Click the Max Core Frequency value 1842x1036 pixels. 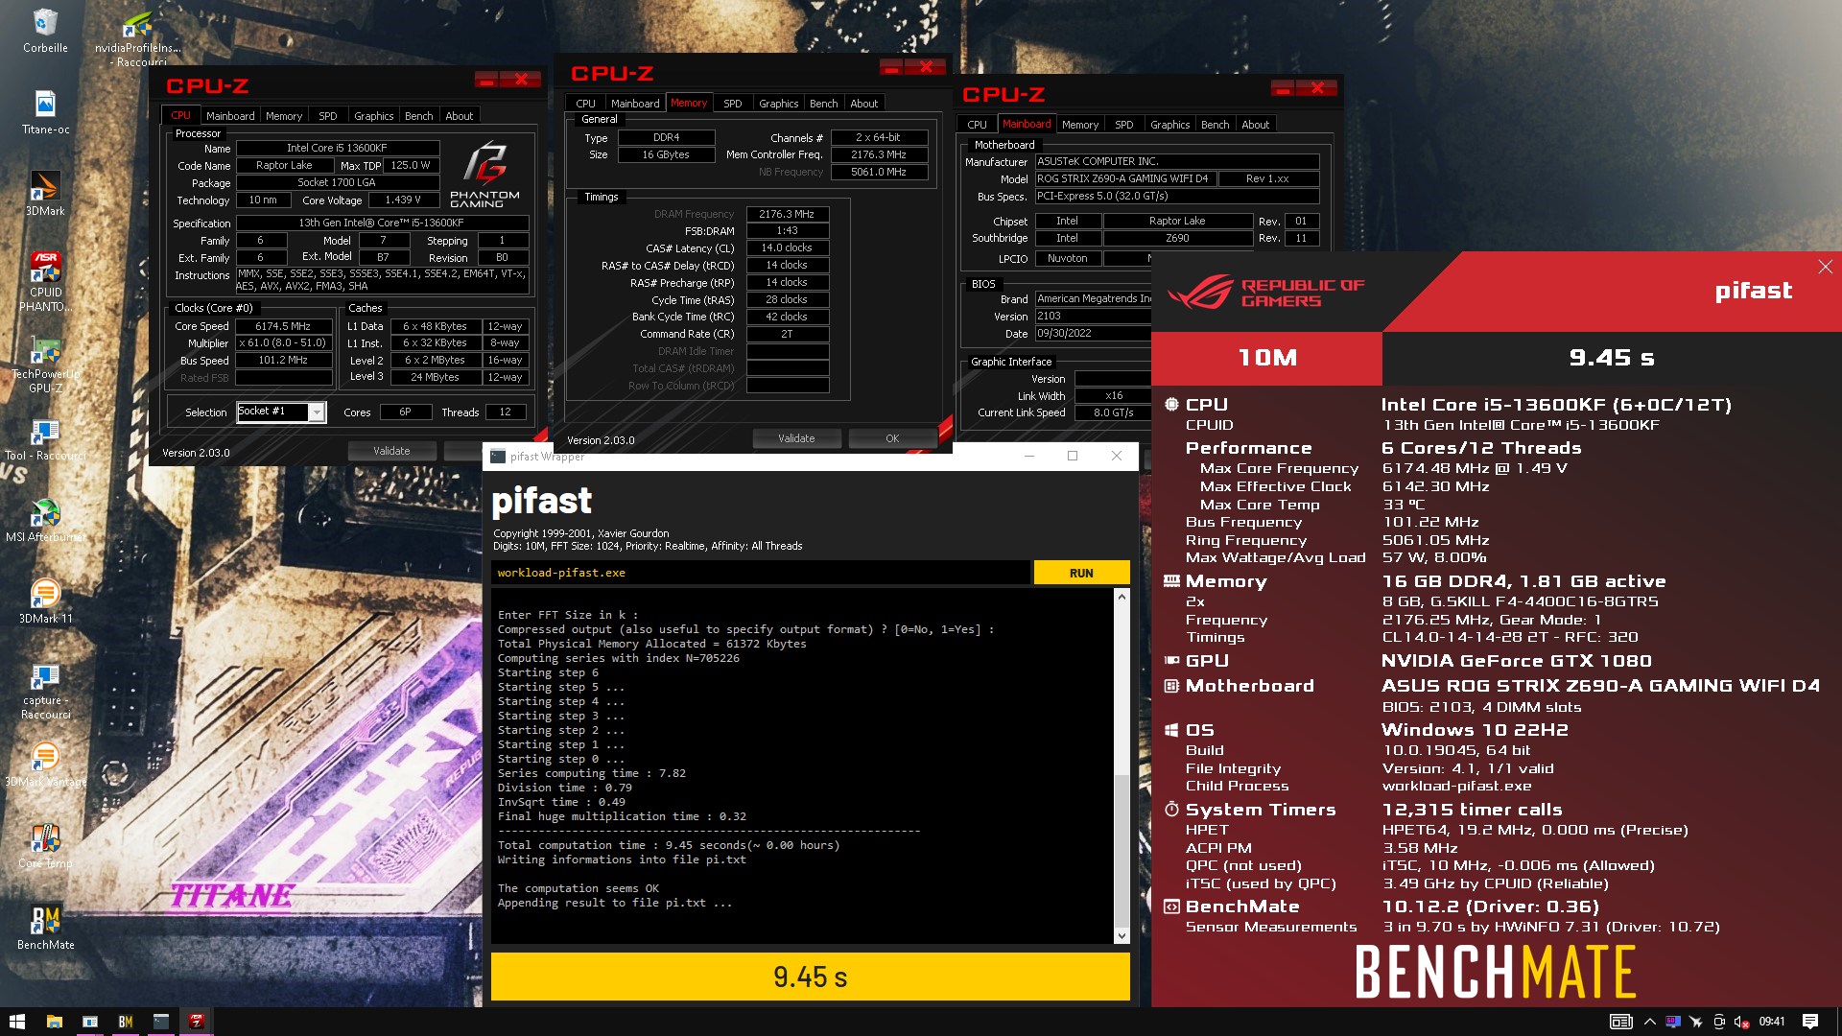(1475, 468)
